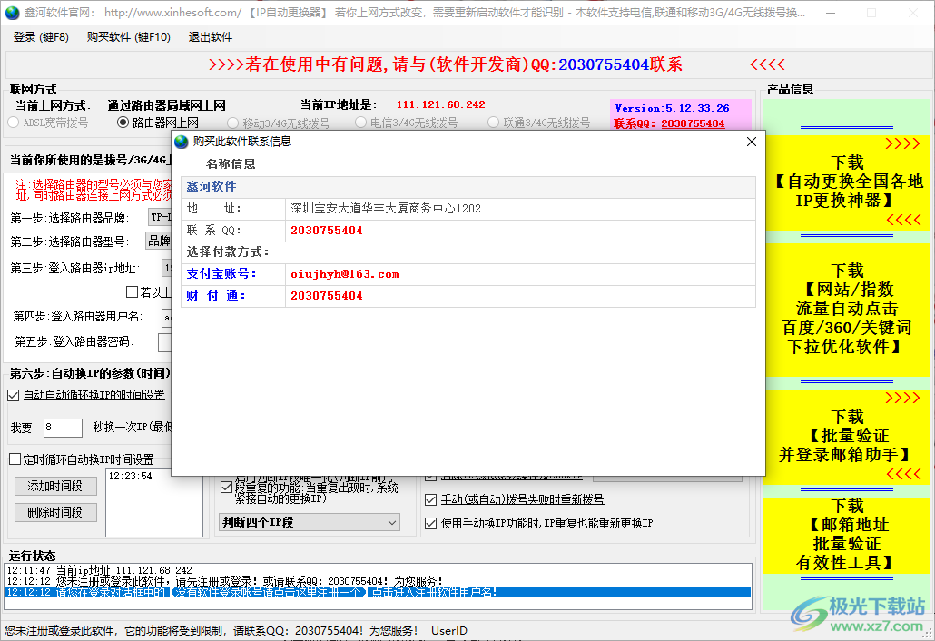Toggle 手动(或自动)拨号失败时重新拨号 checkbox

click(430, 499)
